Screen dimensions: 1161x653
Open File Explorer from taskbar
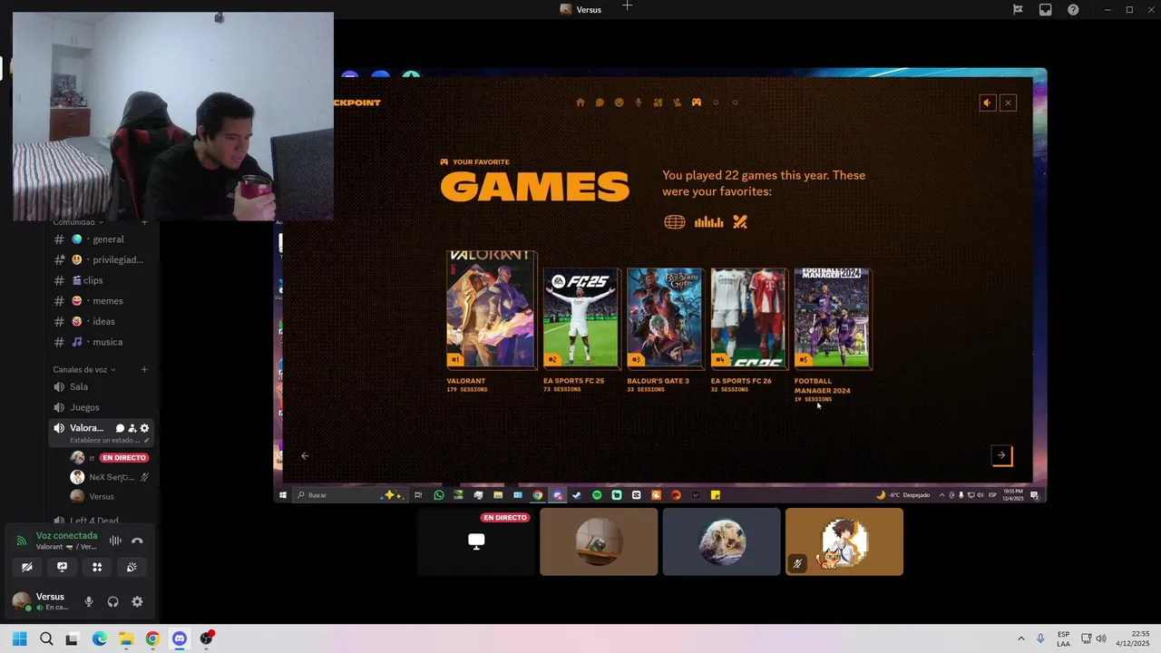point(126,638)
